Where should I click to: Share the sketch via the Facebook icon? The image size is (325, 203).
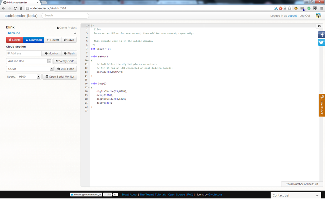click(321, 35)
